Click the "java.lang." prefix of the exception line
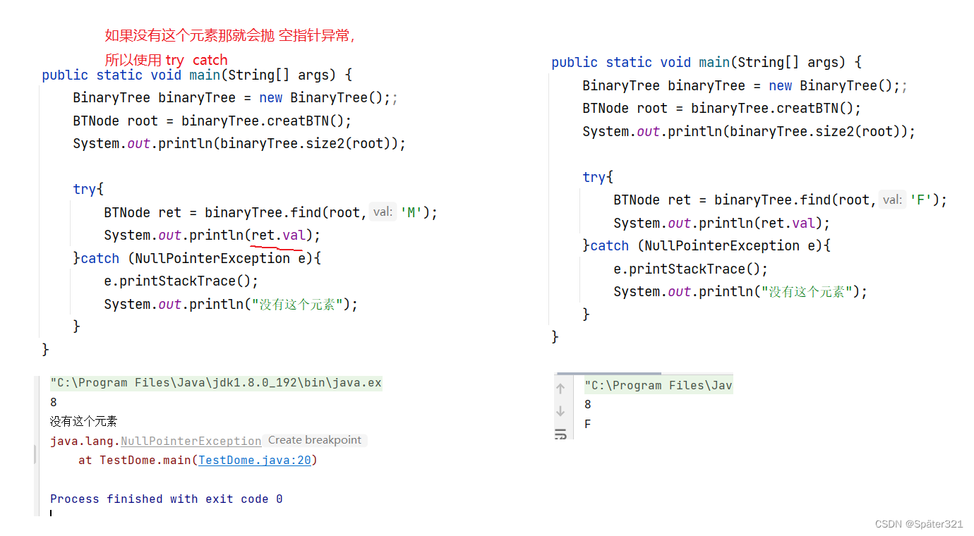This screenshot has width=974, height=536. (x=85, y=441)
